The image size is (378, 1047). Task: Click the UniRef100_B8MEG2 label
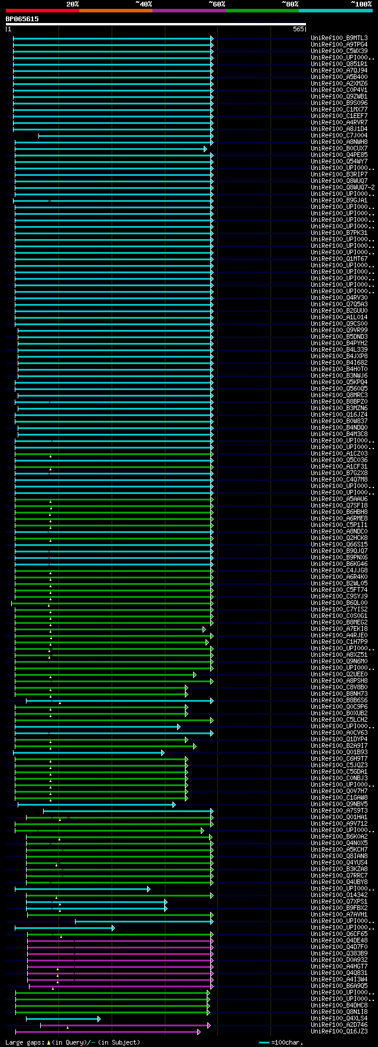pyautogui.click(x=339, y=623)
